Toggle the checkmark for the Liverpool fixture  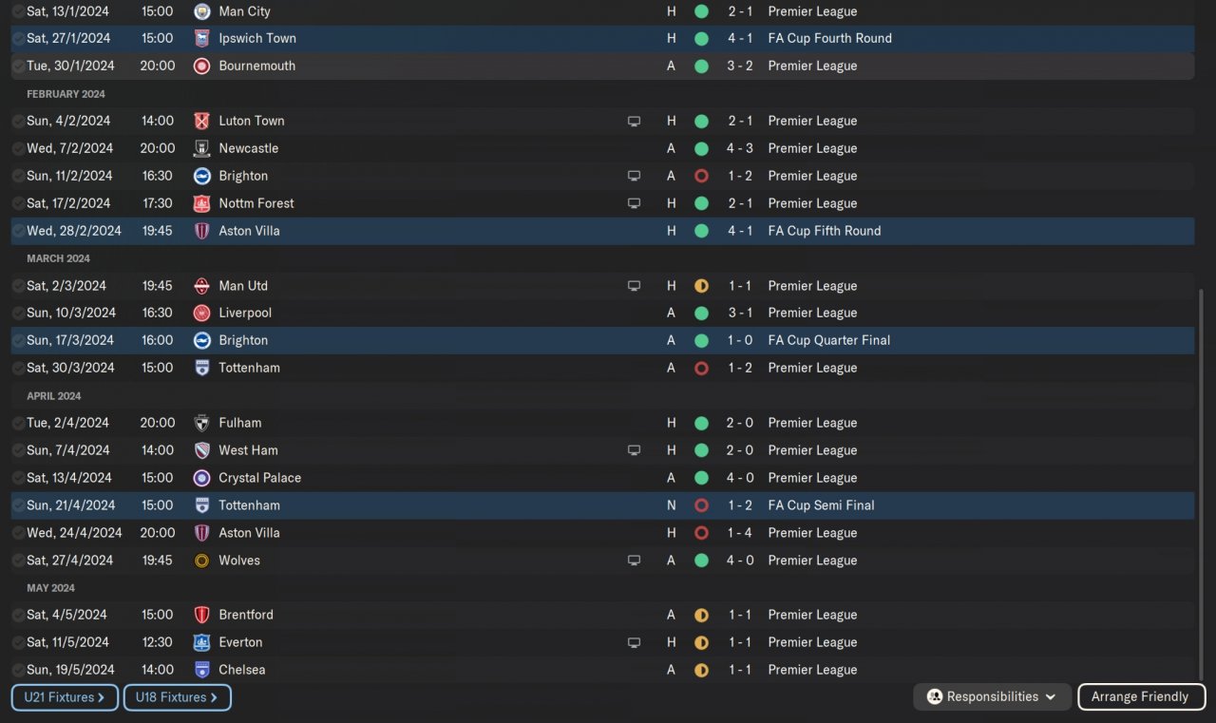pyautogui.click(x=18, y=314)
